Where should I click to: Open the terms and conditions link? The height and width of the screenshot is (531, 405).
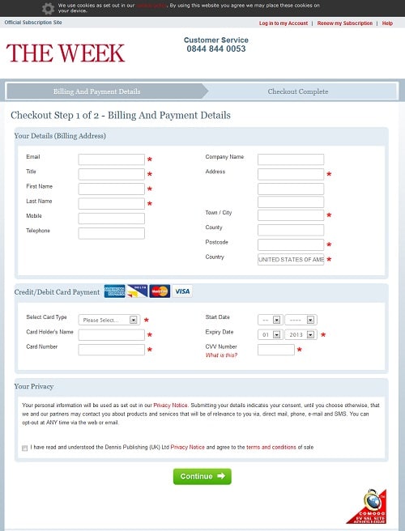pyautogui.click(x=271, y=448)
